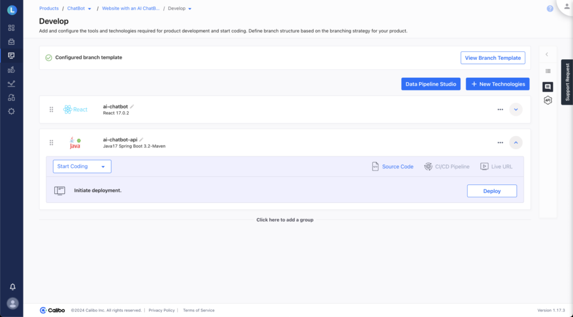573x317 pixels.
Task: Click the pencil icon beside ai-chatbot-api
Action: click(142, 139)
